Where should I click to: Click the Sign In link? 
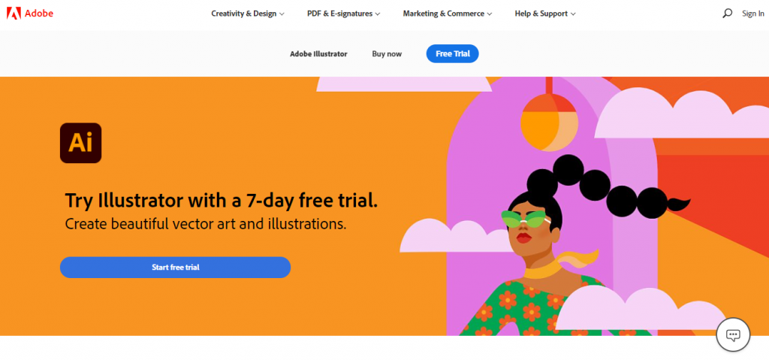click(x=752, y=14)
